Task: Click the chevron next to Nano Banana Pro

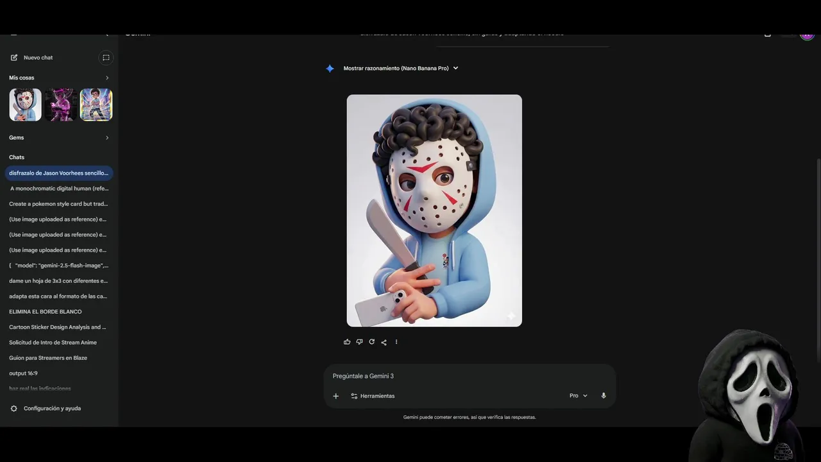Action: [x=455, y=68]
